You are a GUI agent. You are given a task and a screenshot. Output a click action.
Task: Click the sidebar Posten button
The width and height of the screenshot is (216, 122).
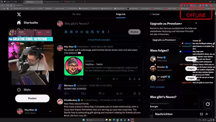[x=32, y=98]
